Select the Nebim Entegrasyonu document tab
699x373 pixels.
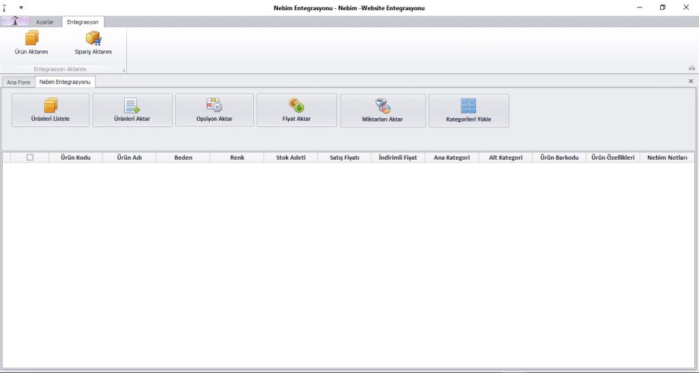[x=65, y=82]
